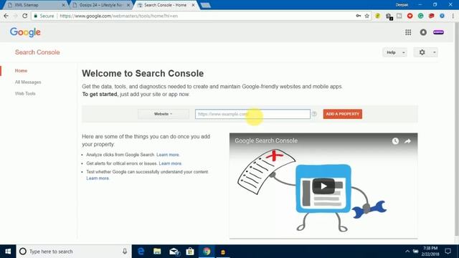
Task: Click the Google logo
Action: coord(25,32)
